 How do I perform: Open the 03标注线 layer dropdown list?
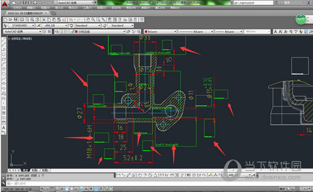[93, 31]
